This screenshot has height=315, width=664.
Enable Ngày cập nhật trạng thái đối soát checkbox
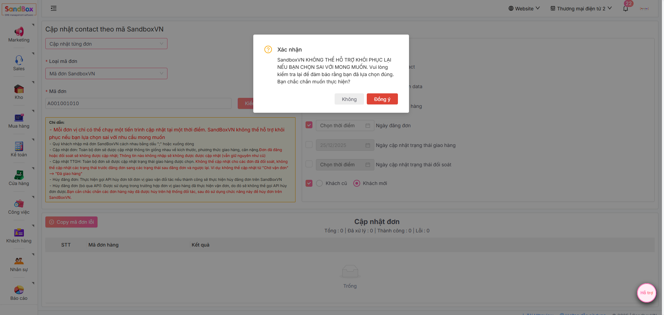(309, 164)
